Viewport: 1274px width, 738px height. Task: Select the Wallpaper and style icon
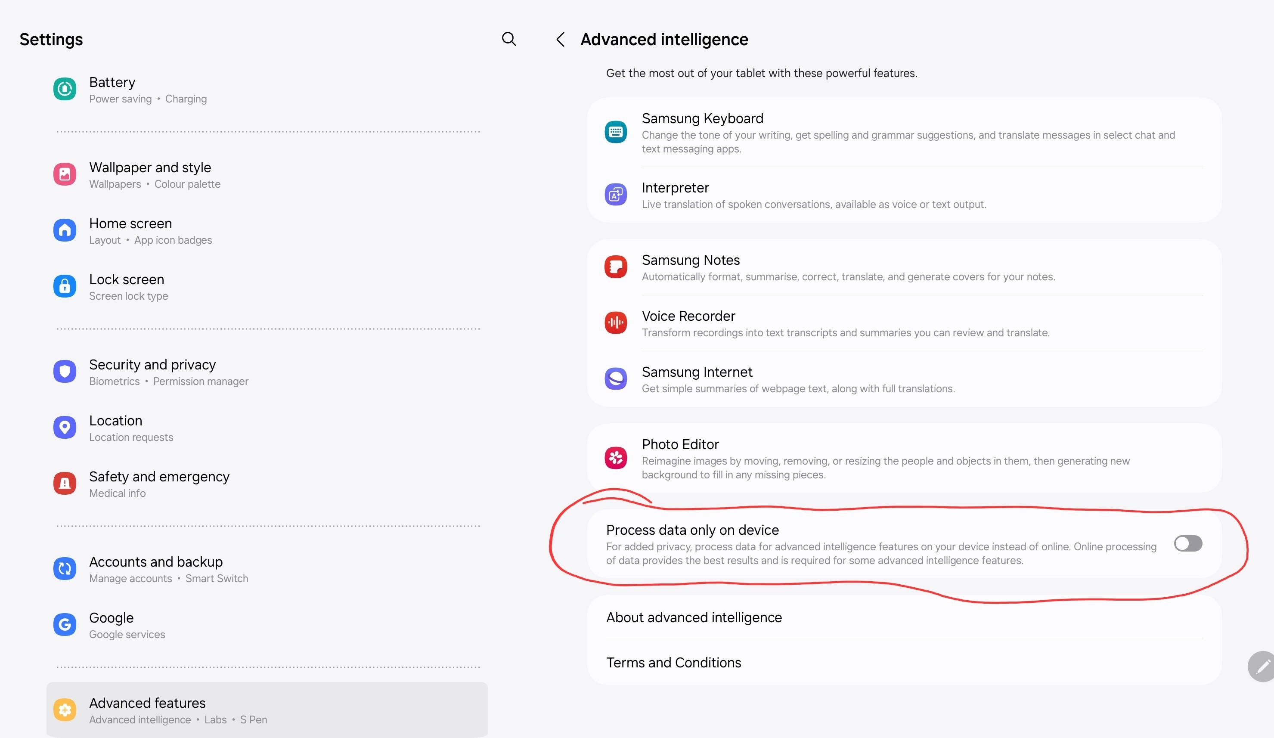pyautogui.click(x=65, y=174)
